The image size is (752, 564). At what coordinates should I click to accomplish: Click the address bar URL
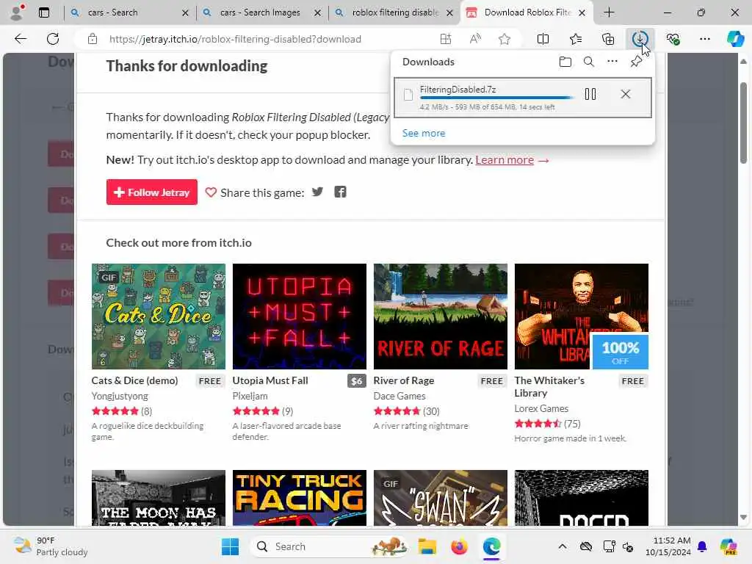click(235, 40)
